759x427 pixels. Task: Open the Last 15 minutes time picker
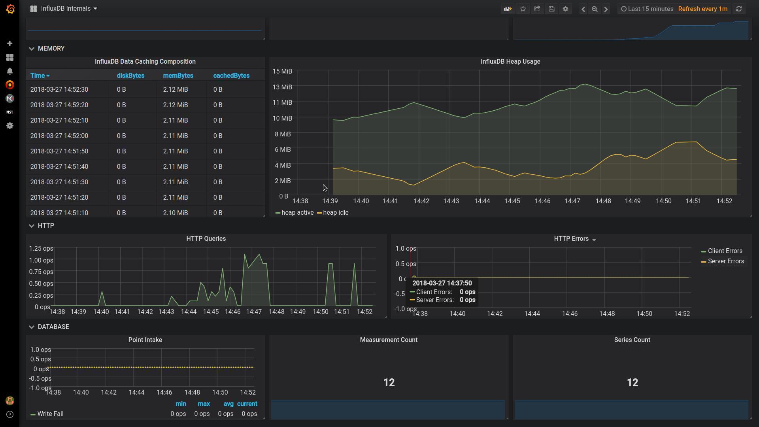pyautogui.click(x=647, y=9)
